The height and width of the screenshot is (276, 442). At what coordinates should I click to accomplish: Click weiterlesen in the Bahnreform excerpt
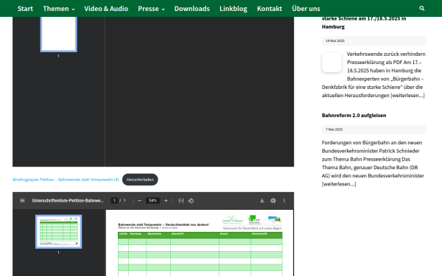(339, 184)
